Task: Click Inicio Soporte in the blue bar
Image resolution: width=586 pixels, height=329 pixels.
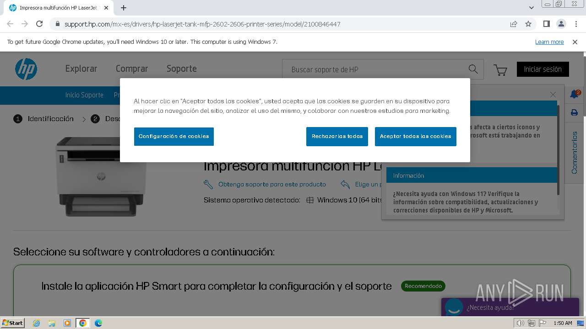Action: [x=84, y=95]
